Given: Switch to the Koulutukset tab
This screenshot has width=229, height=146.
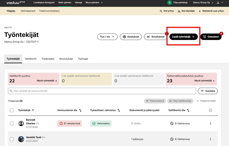Looking at the screenshot, I should click(x=66, y=59).
